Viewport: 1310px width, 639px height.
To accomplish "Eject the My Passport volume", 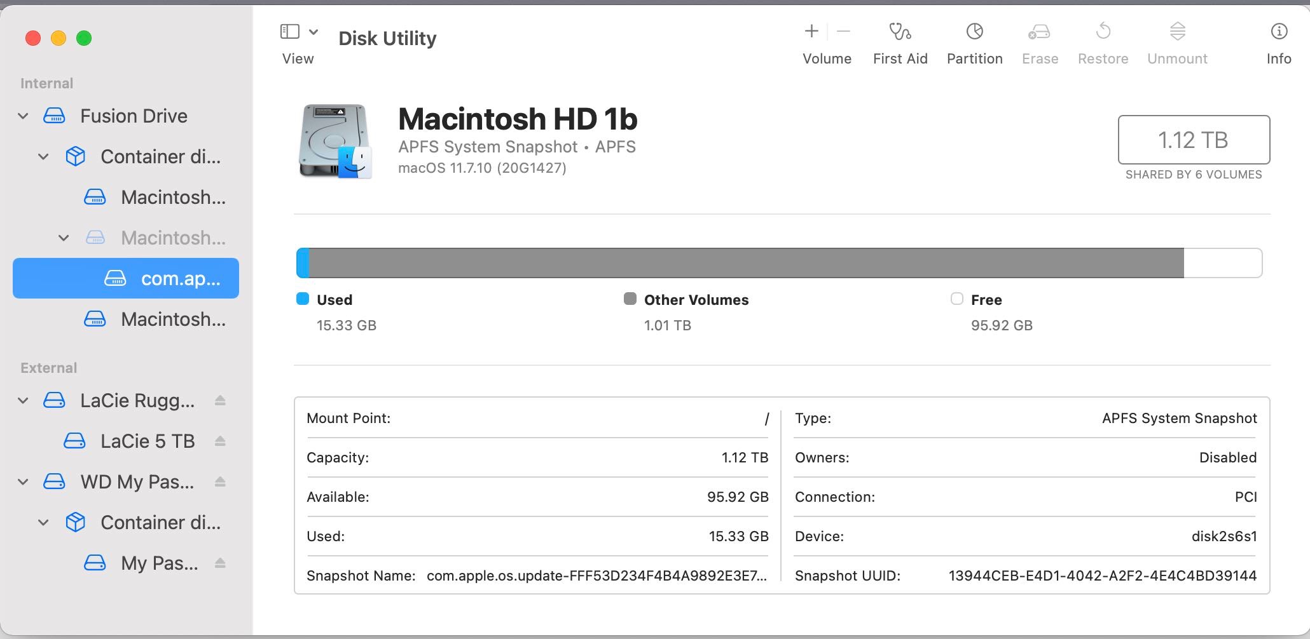I will click(x=220, y=563).
